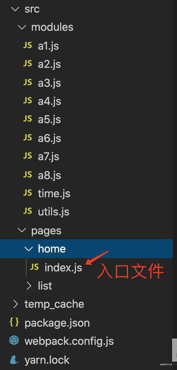Open the a2.js file

[49, 64]
